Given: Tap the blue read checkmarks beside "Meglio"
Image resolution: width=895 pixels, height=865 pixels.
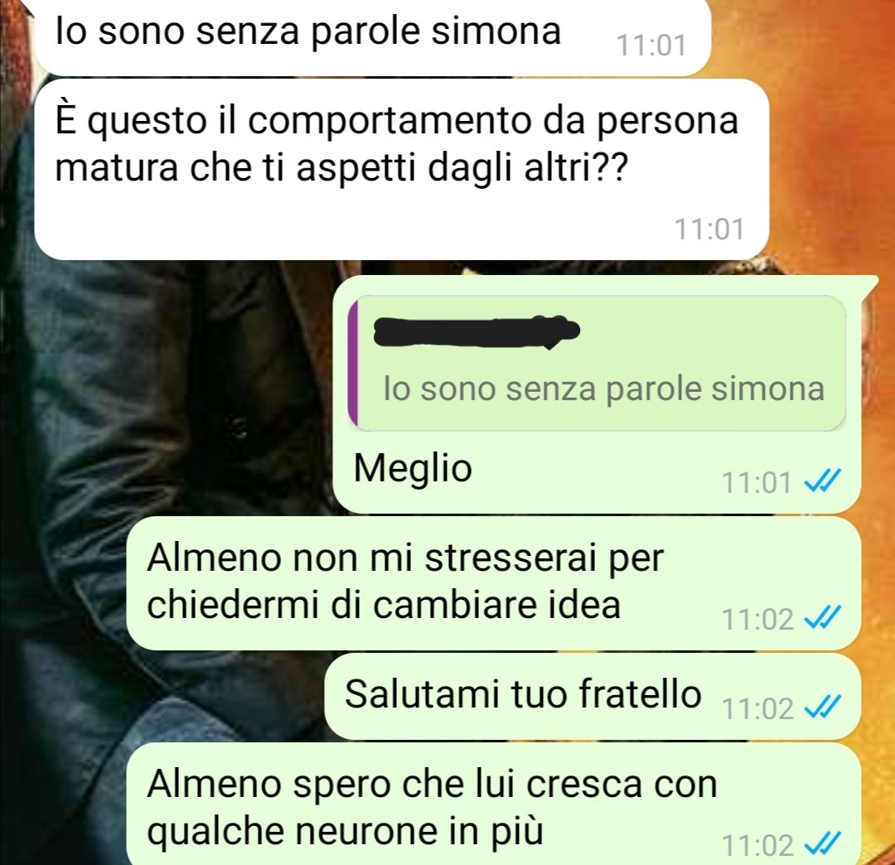Looking at the screenshot, I should point(823,482).
